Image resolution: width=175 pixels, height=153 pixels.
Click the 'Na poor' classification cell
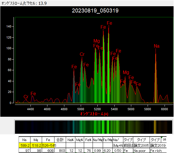point(141,151)
